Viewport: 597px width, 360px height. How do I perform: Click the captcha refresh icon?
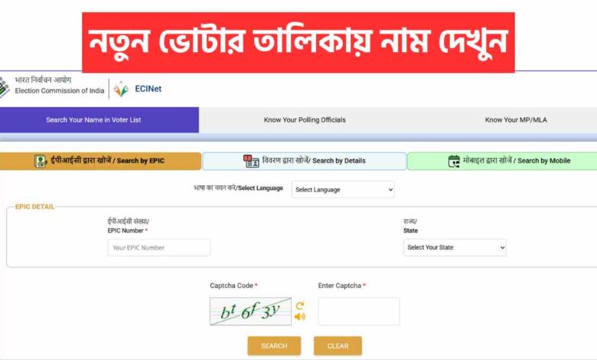click(300, 306)
